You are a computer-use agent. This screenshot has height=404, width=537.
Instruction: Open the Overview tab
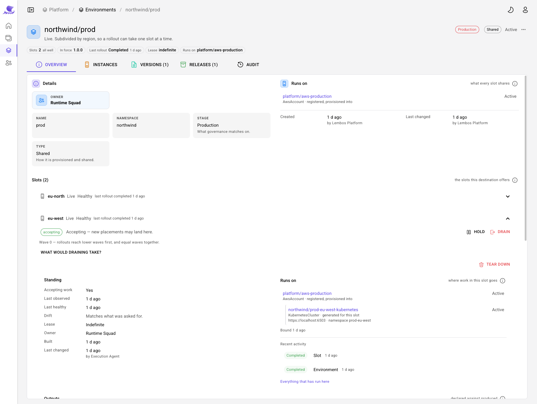(51, 65)
